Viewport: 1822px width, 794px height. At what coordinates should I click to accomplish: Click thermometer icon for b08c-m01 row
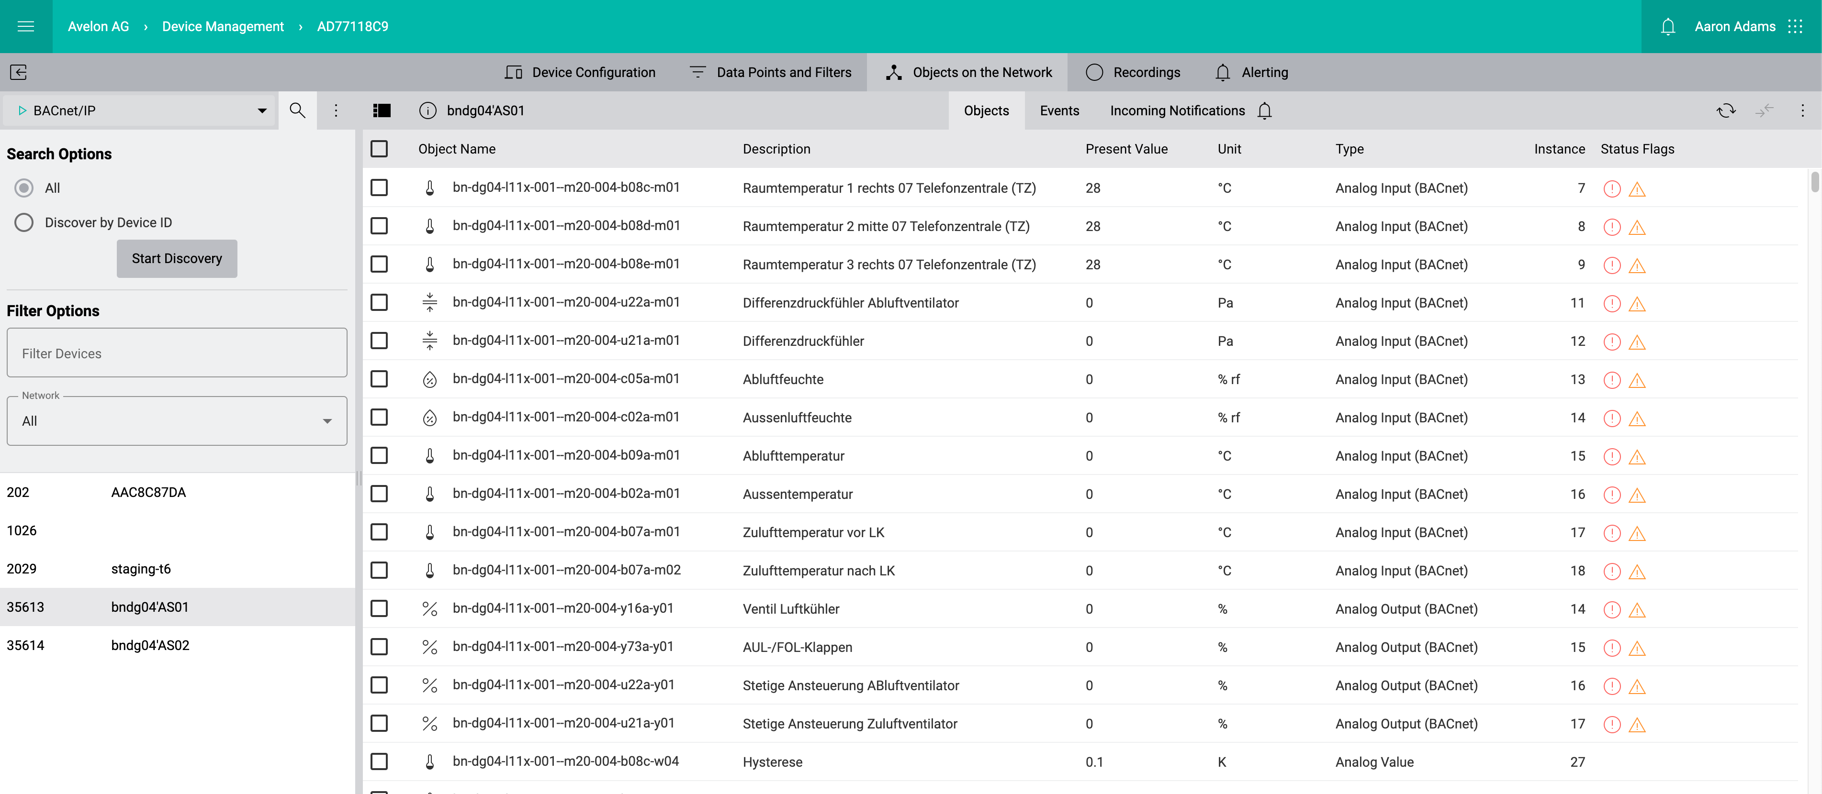point(429,188)
